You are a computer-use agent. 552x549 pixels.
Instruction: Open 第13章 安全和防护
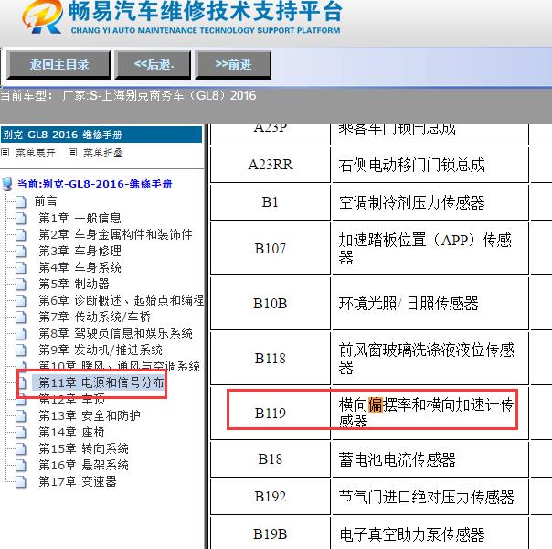90,415
